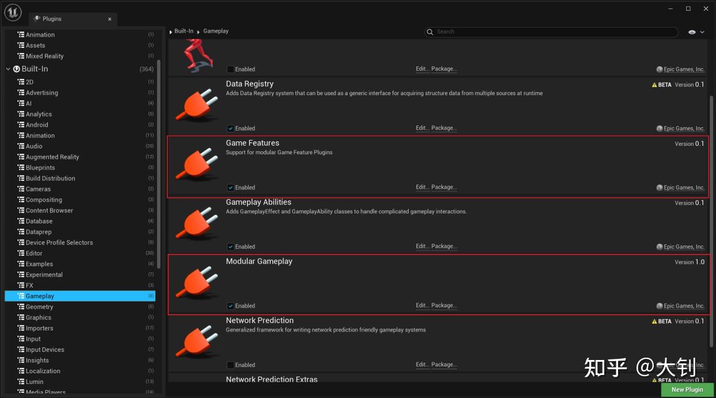Focus the plugin Search field
The height and width of the screenshot is (398, 716).
point(551,32)
